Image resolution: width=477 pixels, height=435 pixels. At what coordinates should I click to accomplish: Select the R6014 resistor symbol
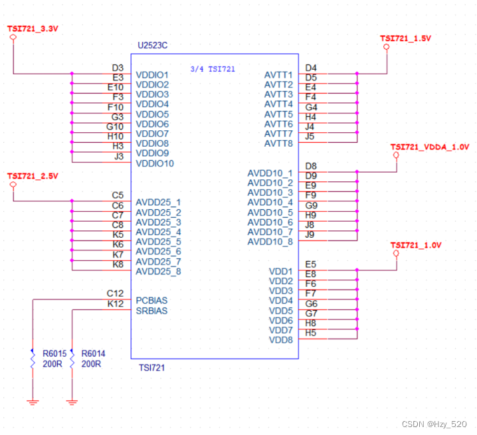72,359
